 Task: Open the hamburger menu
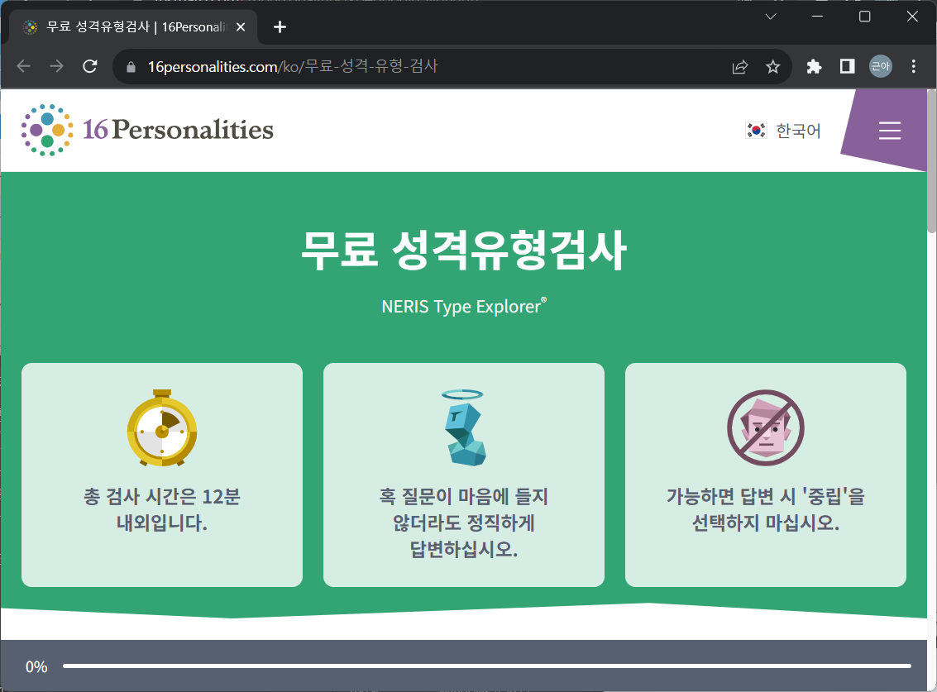pyautogui.click(x=889, y=130)
